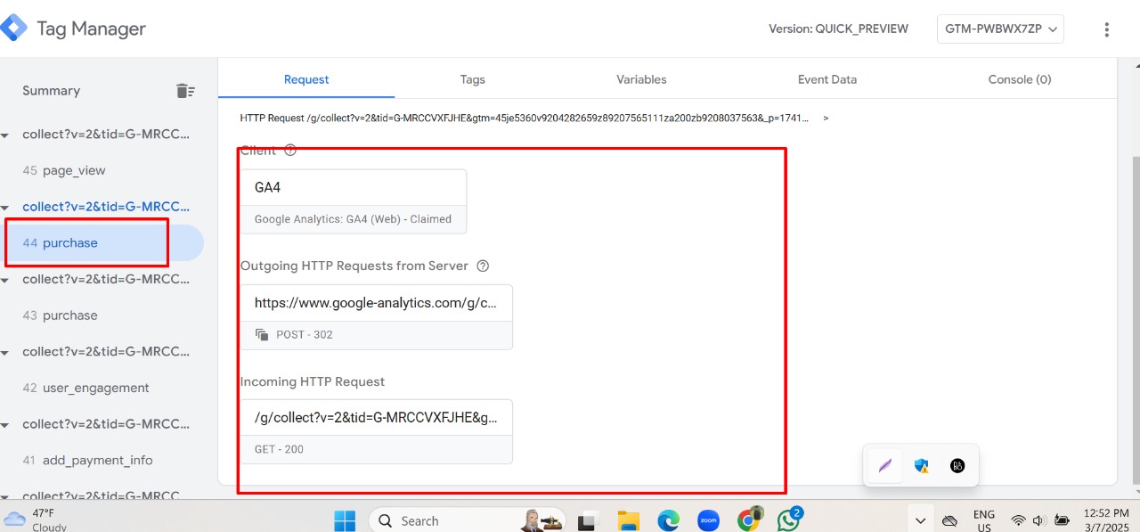
Task: Expand the HTTP Request URL arrow
Action: coord(826,118)
